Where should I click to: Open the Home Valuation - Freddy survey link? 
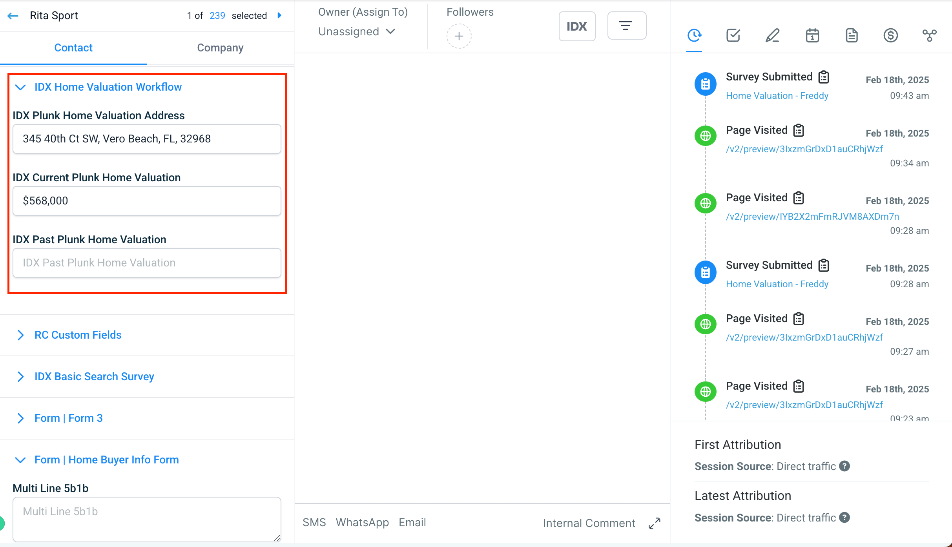[x=777, y=96]
